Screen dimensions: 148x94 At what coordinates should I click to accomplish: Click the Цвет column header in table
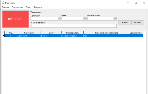coord(51,33)
